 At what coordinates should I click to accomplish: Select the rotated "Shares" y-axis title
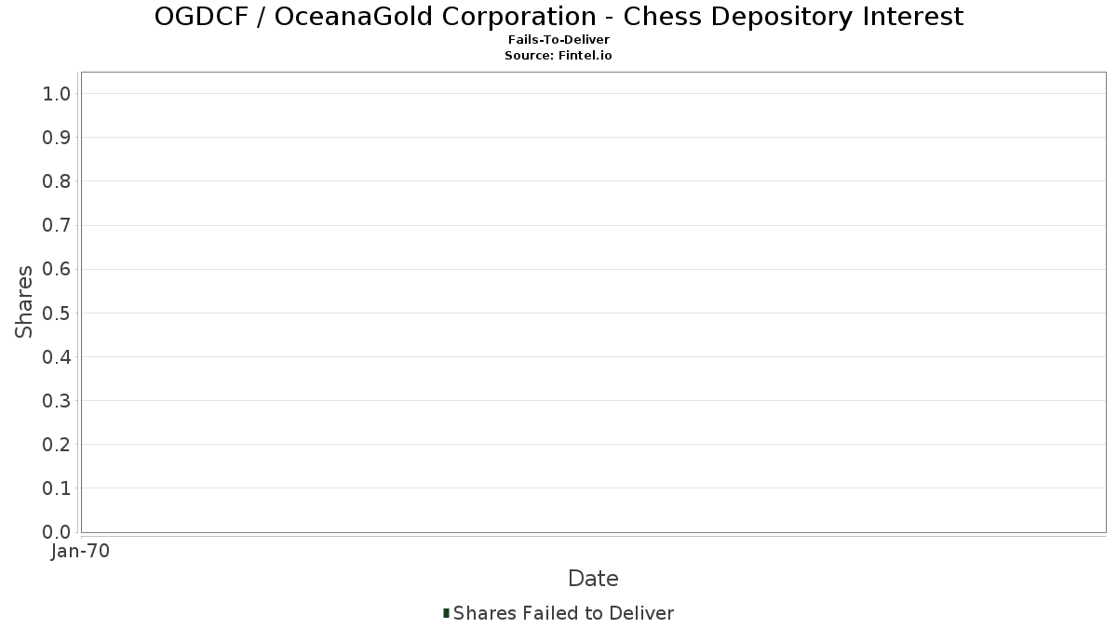[24, 302]
